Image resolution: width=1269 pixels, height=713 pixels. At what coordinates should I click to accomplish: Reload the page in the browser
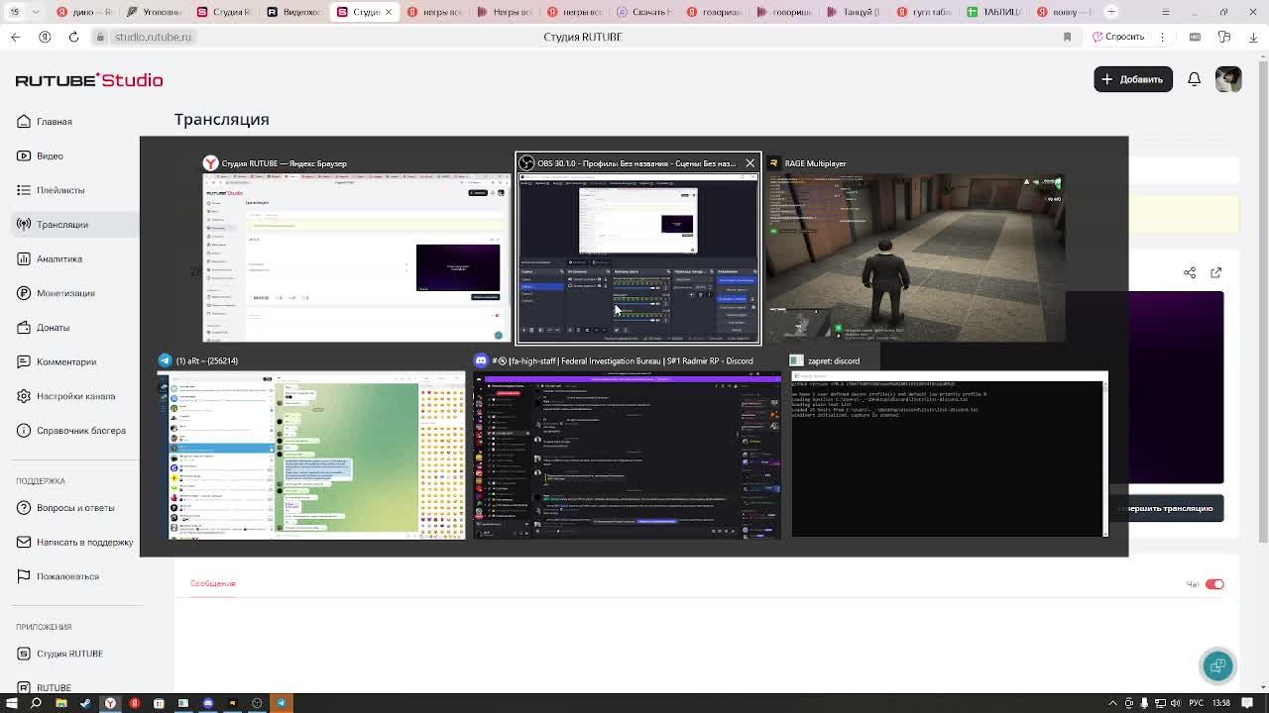pyautogui.click(x=73, y=37)
